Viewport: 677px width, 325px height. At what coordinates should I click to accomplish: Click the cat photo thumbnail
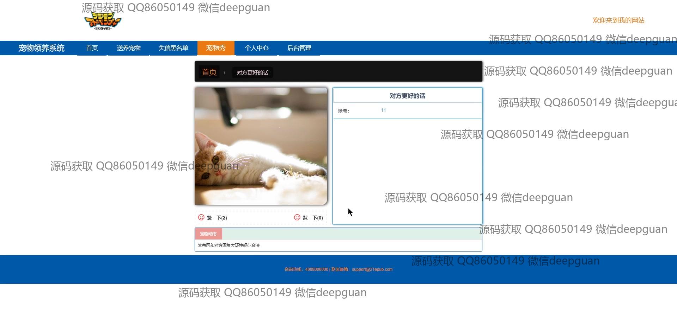click(x=261, y=146)
